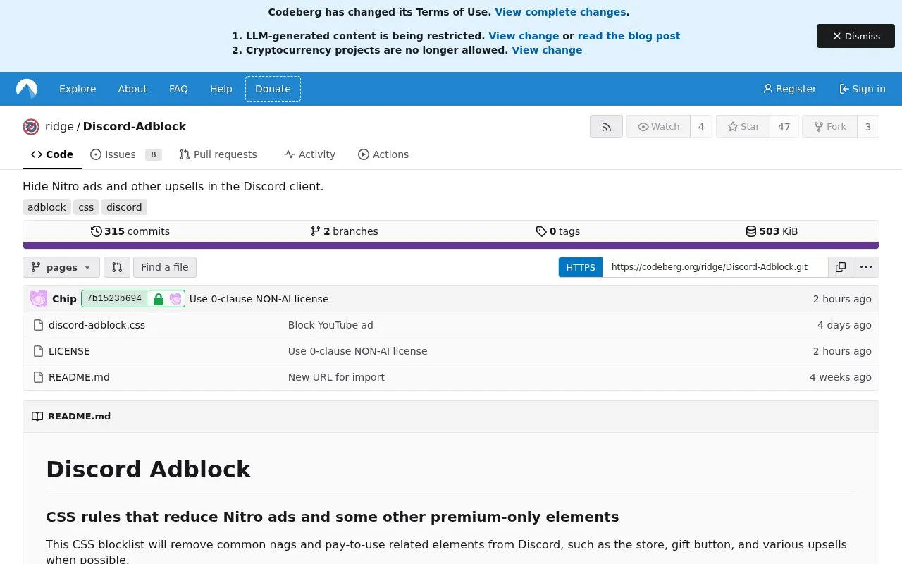Click the green signed commit lock icon
The height and width of the screenshot is (564, 902).
click(158, 299)
